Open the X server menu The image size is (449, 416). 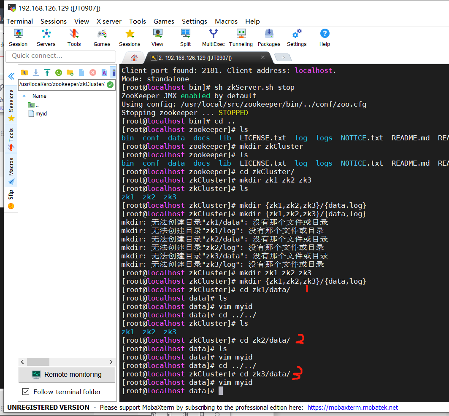(109, 21)
